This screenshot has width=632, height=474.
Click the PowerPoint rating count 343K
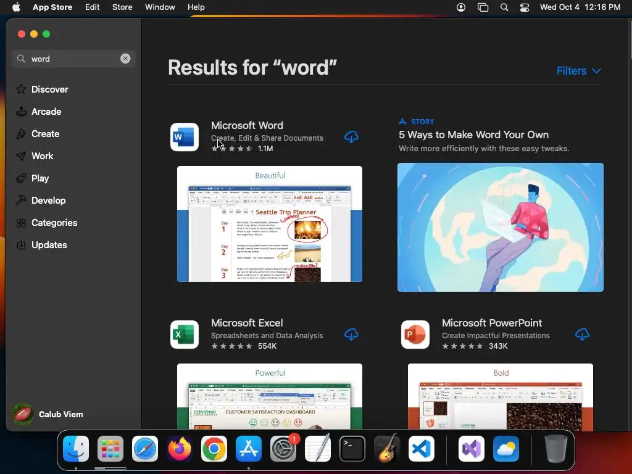pos(498,346)
